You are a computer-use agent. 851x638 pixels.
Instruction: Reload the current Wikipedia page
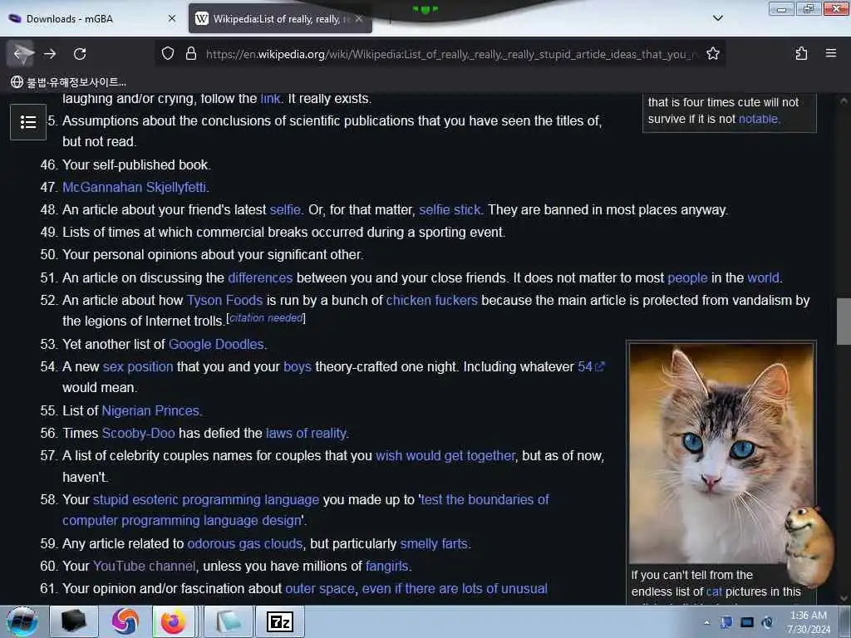(x=80, y=53)
